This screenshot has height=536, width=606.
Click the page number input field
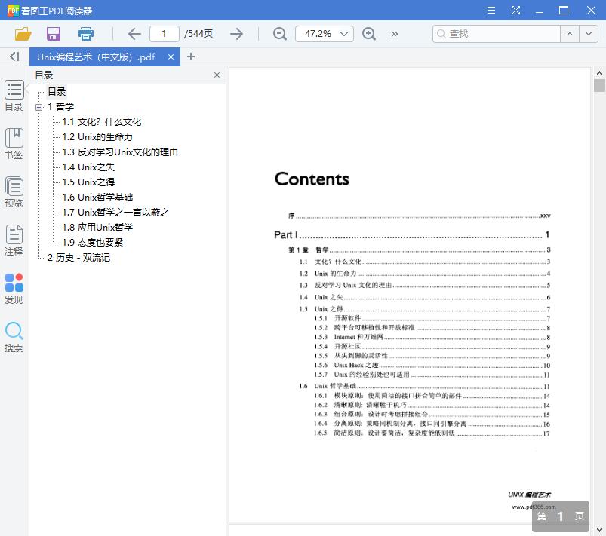point(165,34)
